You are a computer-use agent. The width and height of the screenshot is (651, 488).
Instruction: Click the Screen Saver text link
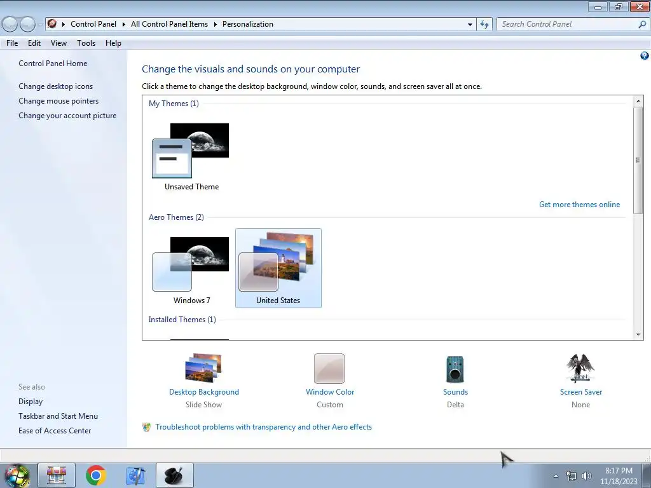click(x=580, y=392)
